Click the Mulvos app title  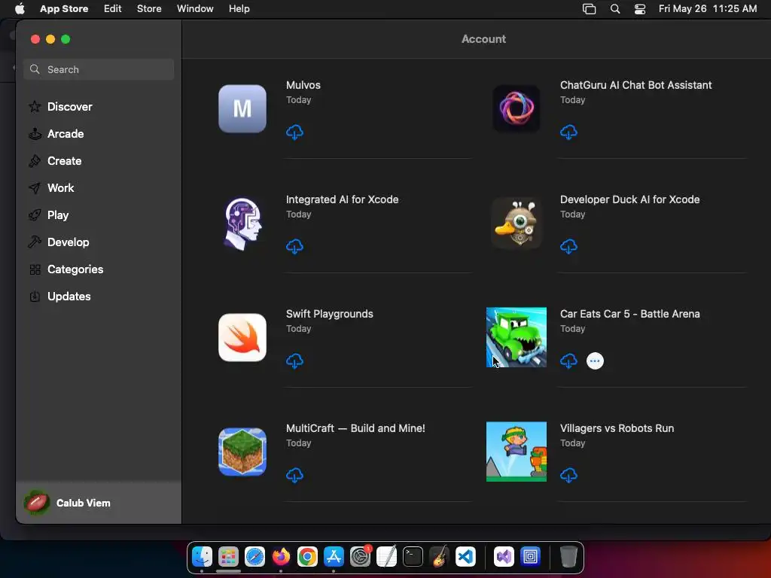click(x=303, y=85)
